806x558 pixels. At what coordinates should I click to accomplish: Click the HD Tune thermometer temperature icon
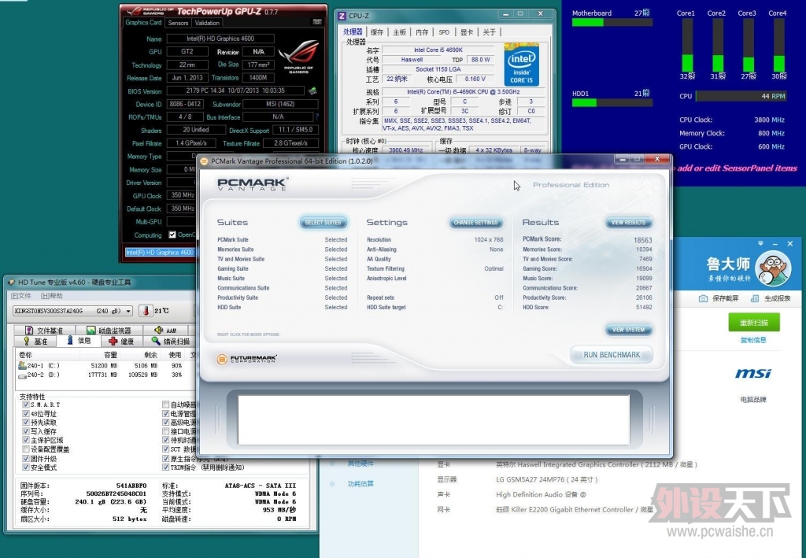click(x=146, y=311)
